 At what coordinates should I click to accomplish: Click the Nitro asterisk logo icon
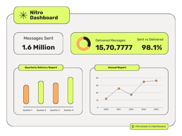point(23,15)
